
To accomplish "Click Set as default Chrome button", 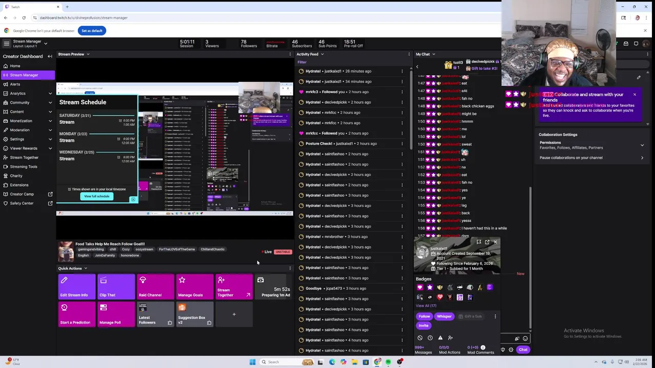I will (92, 31).
